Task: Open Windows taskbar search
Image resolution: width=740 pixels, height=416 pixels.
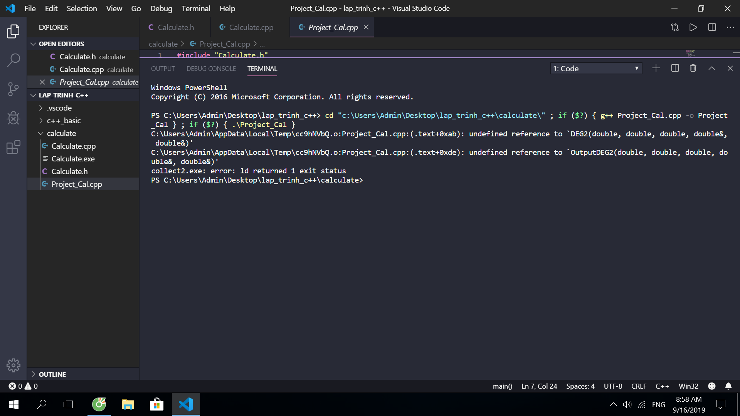Action: pos(42,404)
